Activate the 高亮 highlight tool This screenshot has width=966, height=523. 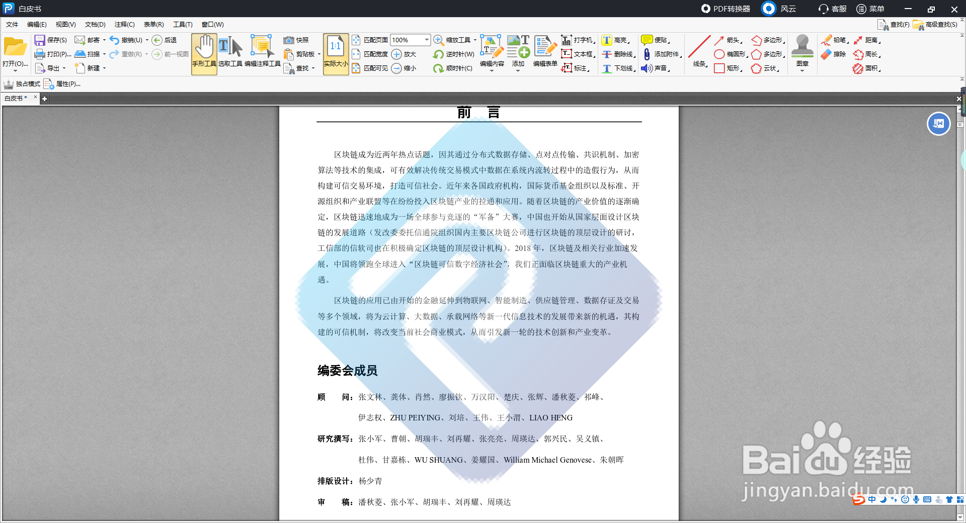click(x=617, y=40)
